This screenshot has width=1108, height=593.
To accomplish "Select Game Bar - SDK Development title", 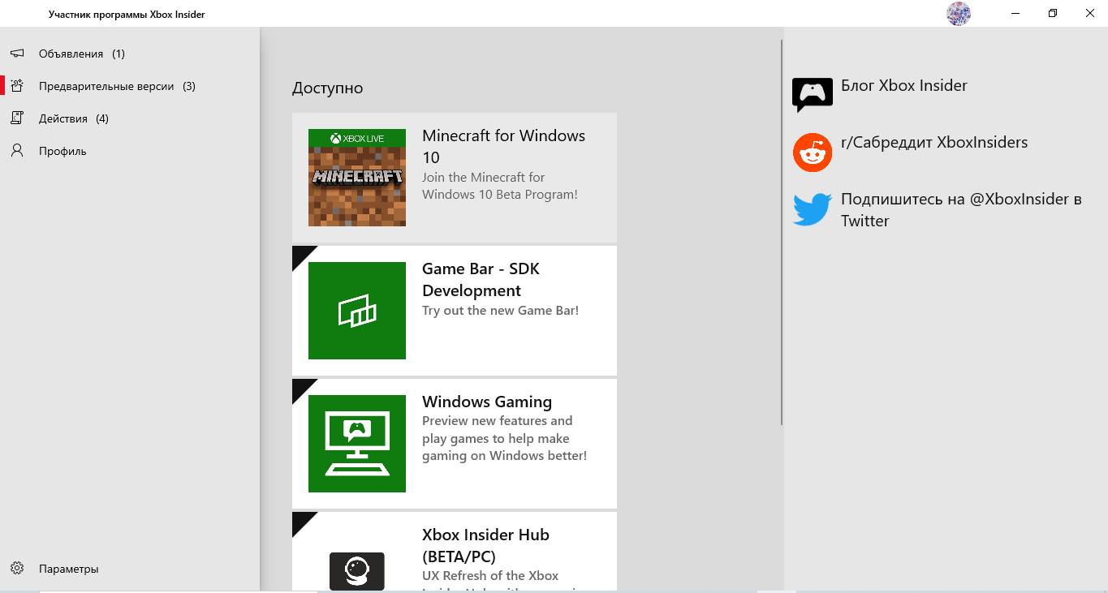I will (x=481, y=279).
